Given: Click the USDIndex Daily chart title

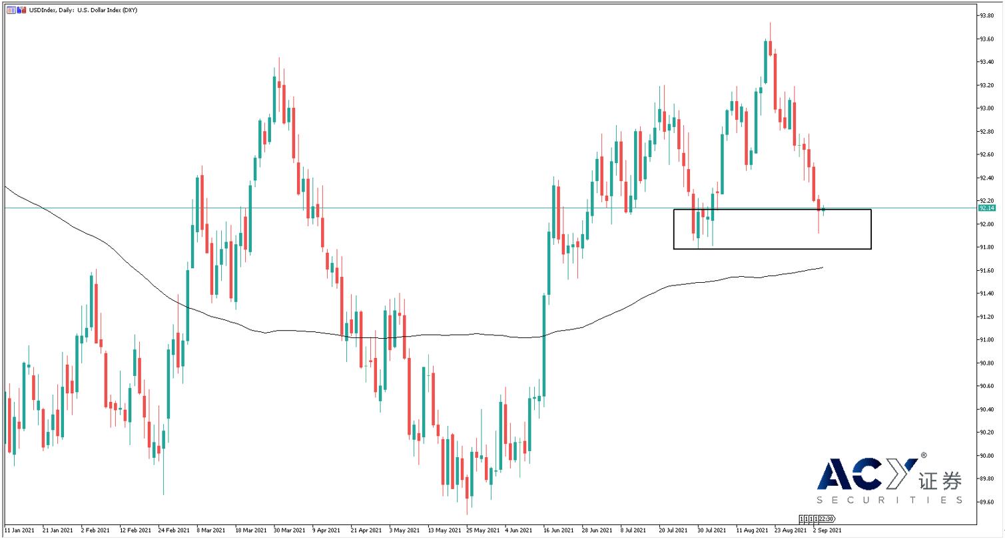Looking at the screenshot, I should tap(83, 10).
